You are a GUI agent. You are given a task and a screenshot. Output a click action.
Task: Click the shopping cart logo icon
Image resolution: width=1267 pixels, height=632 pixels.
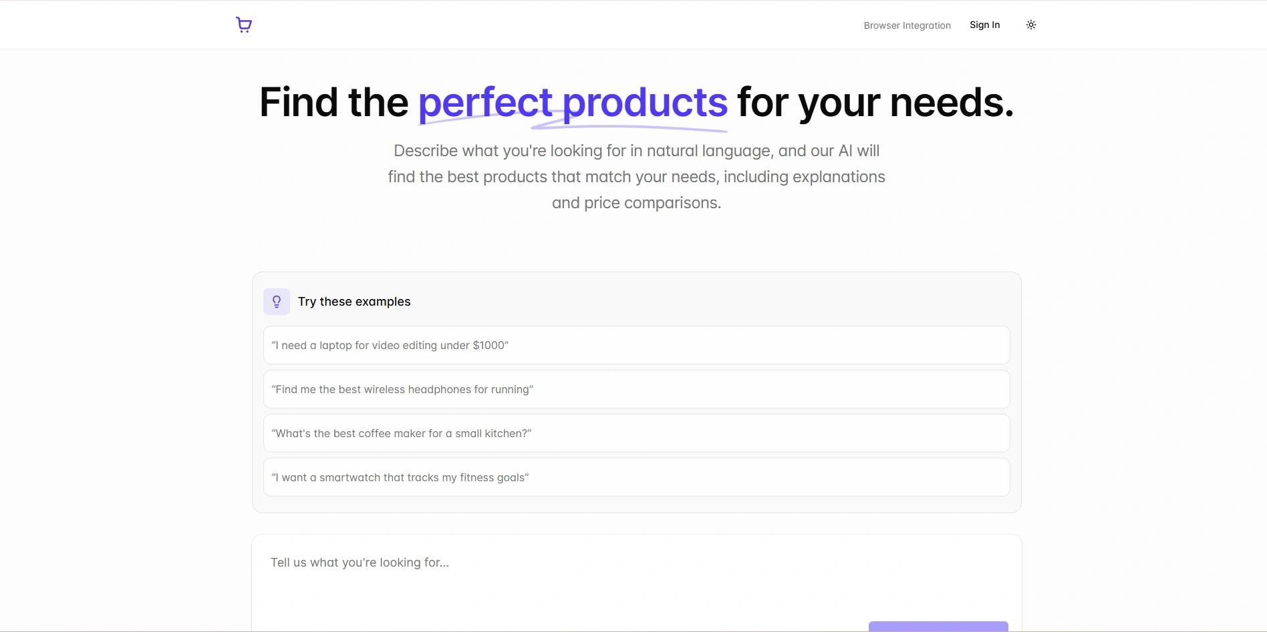coord(244,25)
